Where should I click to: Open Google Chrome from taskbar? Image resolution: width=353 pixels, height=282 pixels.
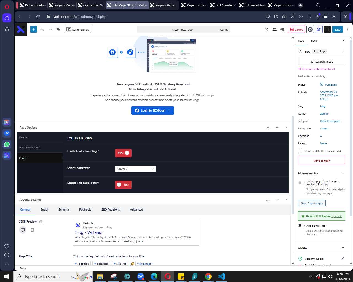[208, 276]
